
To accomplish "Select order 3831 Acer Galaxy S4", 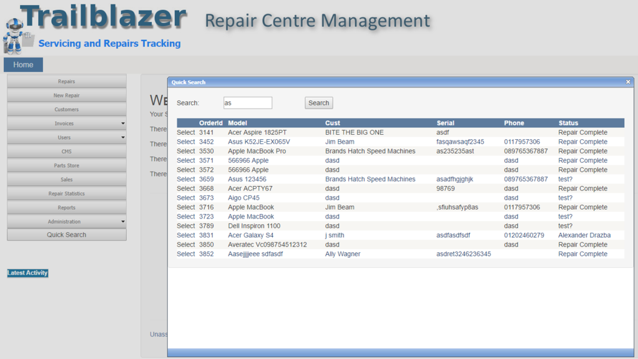I will [x=186, y=235].
